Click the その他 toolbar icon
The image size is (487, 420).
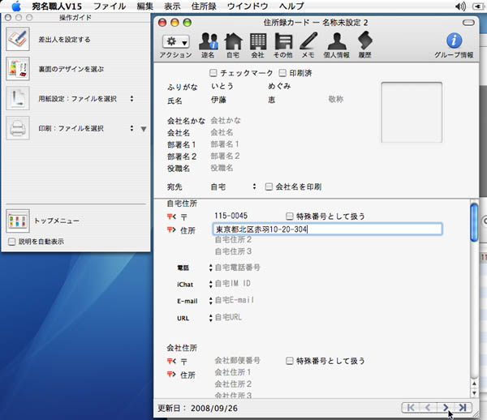[282, 42]
